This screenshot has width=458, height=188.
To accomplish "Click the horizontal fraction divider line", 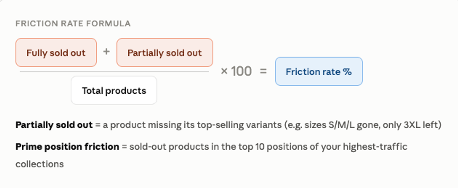I will 114,71.
